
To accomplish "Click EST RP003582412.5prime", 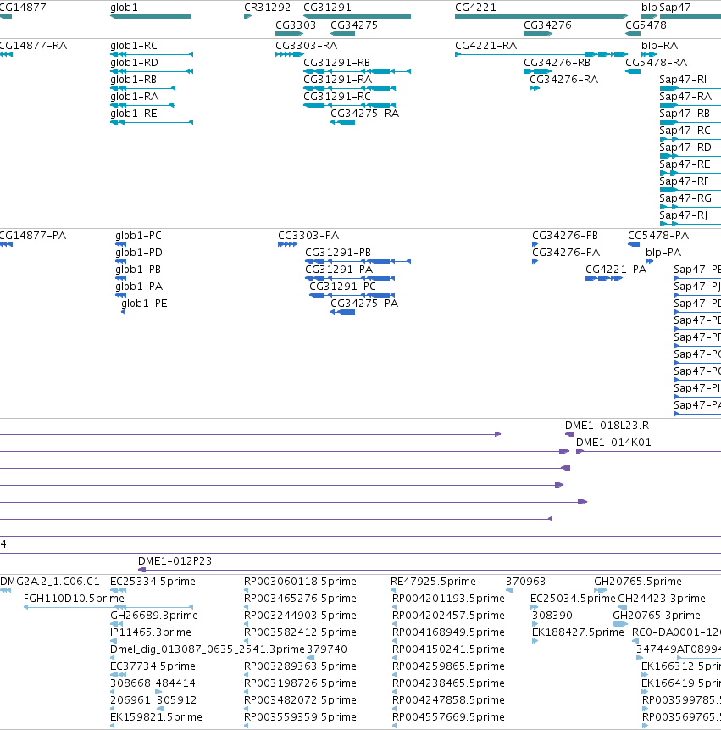I will click(300, 632).
